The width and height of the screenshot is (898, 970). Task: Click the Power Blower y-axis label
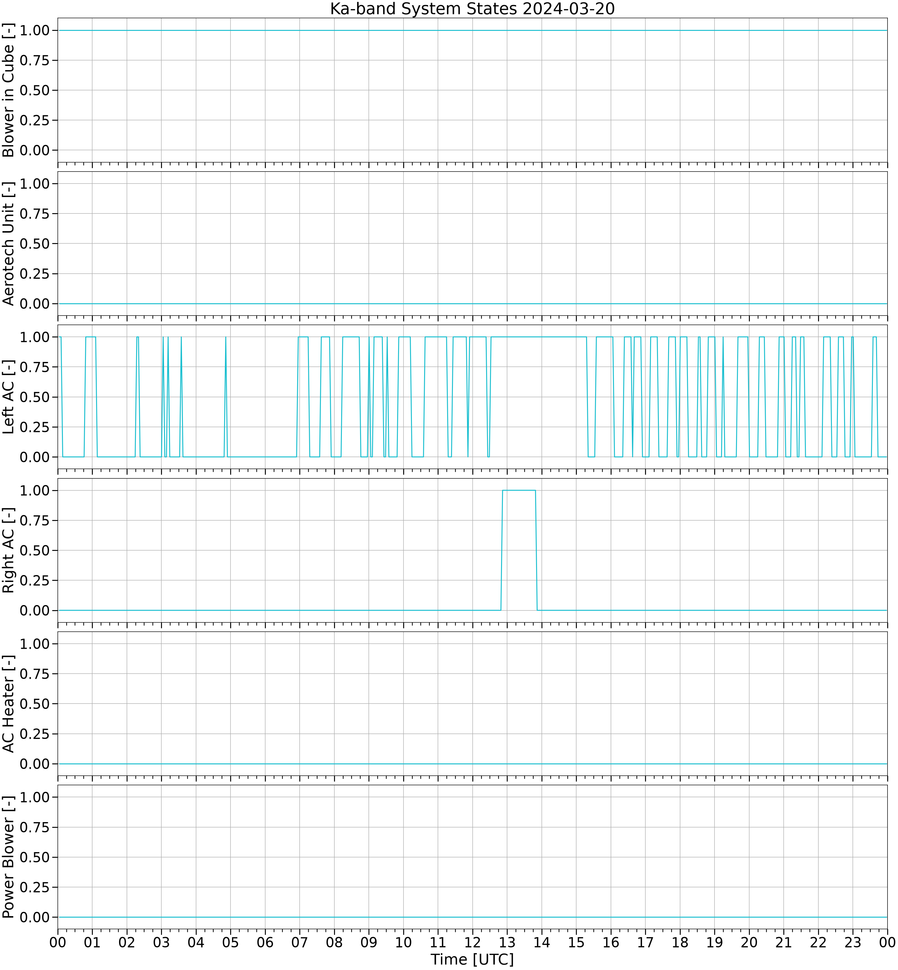pos(9,857)
